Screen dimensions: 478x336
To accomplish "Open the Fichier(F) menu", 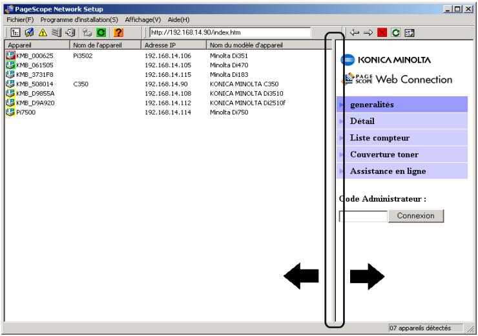I will click(x=20, y=19).
